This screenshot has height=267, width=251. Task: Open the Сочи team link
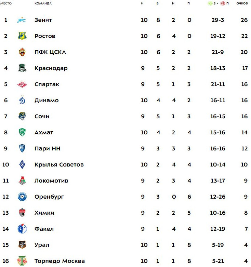tap(42, 116)
